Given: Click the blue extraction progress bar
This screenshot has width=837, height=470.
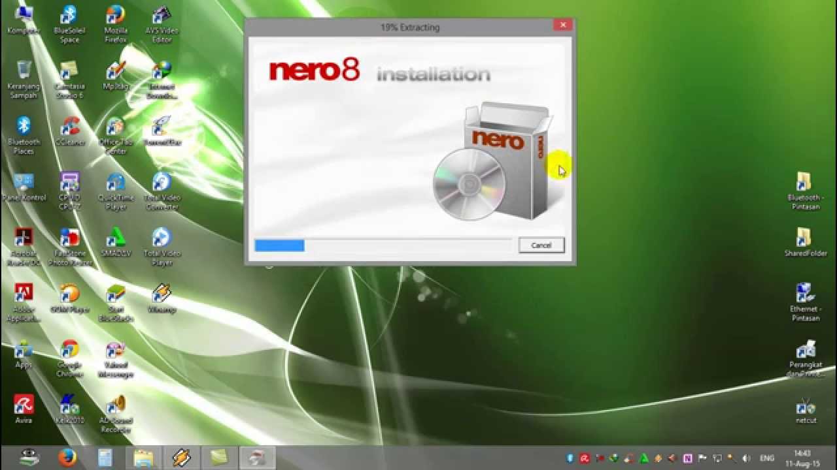Looking at the screenshot, I should [279, 245].
